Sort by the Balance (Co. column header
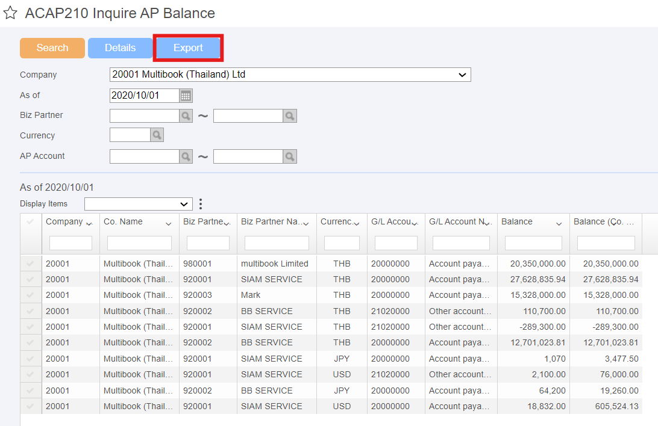Image resolution: width=658 pixels, height=426 pixels. point(603,221)
